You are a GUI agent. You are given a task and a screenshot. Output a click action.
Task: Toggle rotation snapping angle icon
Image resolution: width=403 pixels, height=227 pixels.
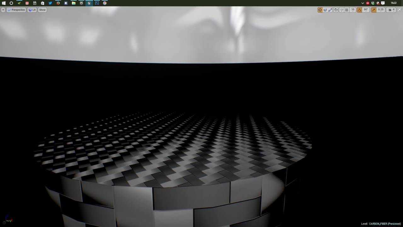pos(359,10)
